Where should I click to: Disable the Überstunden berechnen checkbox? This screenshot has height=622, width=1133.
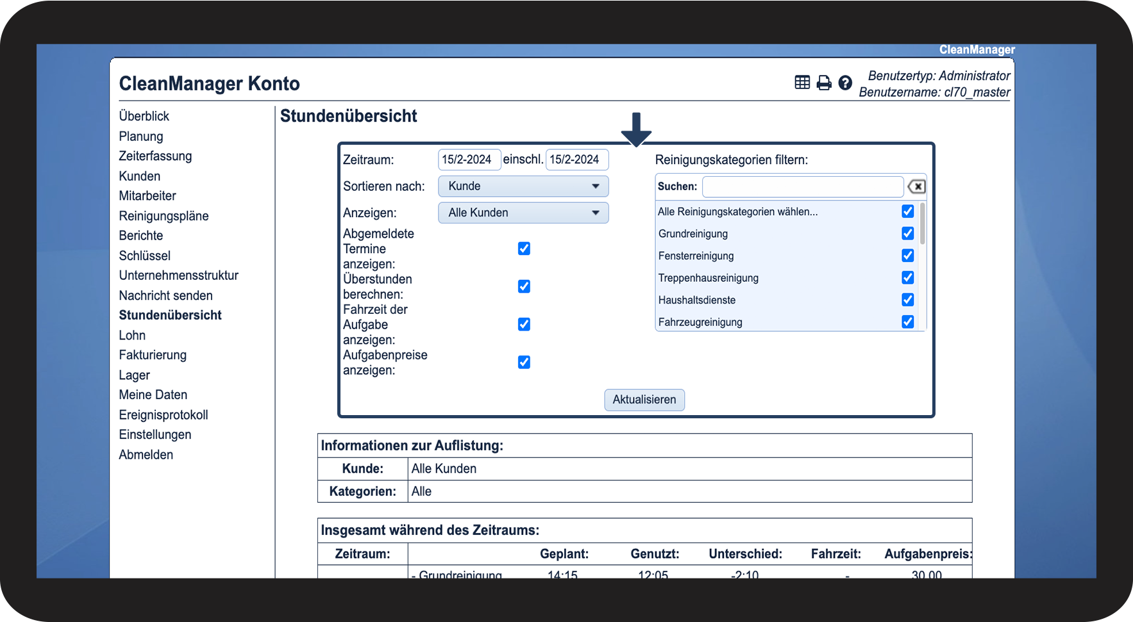pos(524,286)
